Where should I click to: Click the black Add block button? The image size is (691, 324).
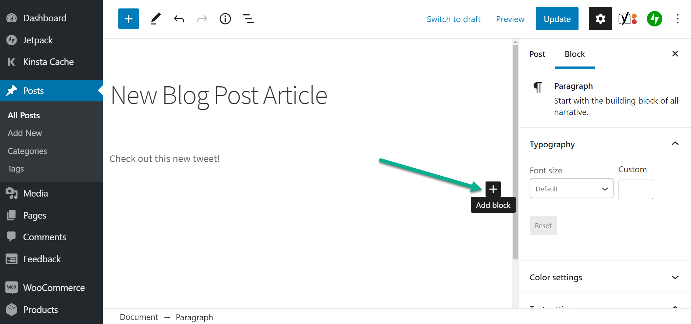493,189
